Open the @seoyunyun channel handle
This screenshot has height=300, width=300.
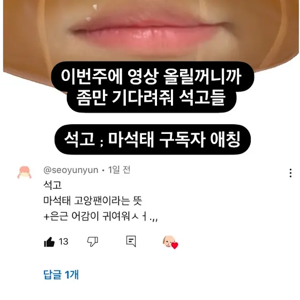pos(71,170)
